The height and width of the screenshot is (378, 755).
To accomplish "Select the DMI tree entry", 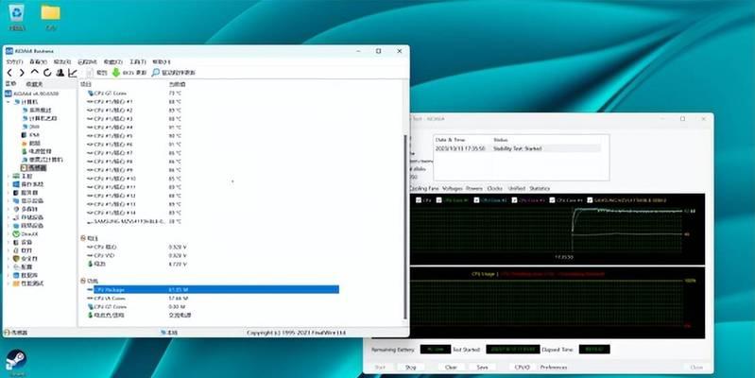I will (31, 127).
